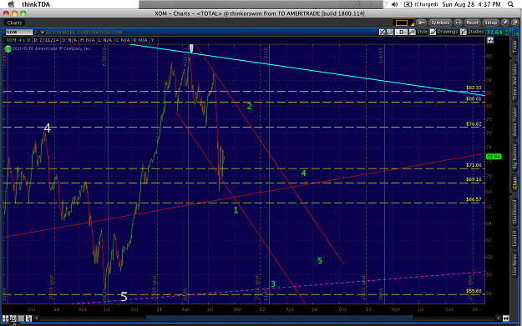The height and width of the screenshot is (326, 522).
Task: Click the Reset button
Action: (472, 23)
